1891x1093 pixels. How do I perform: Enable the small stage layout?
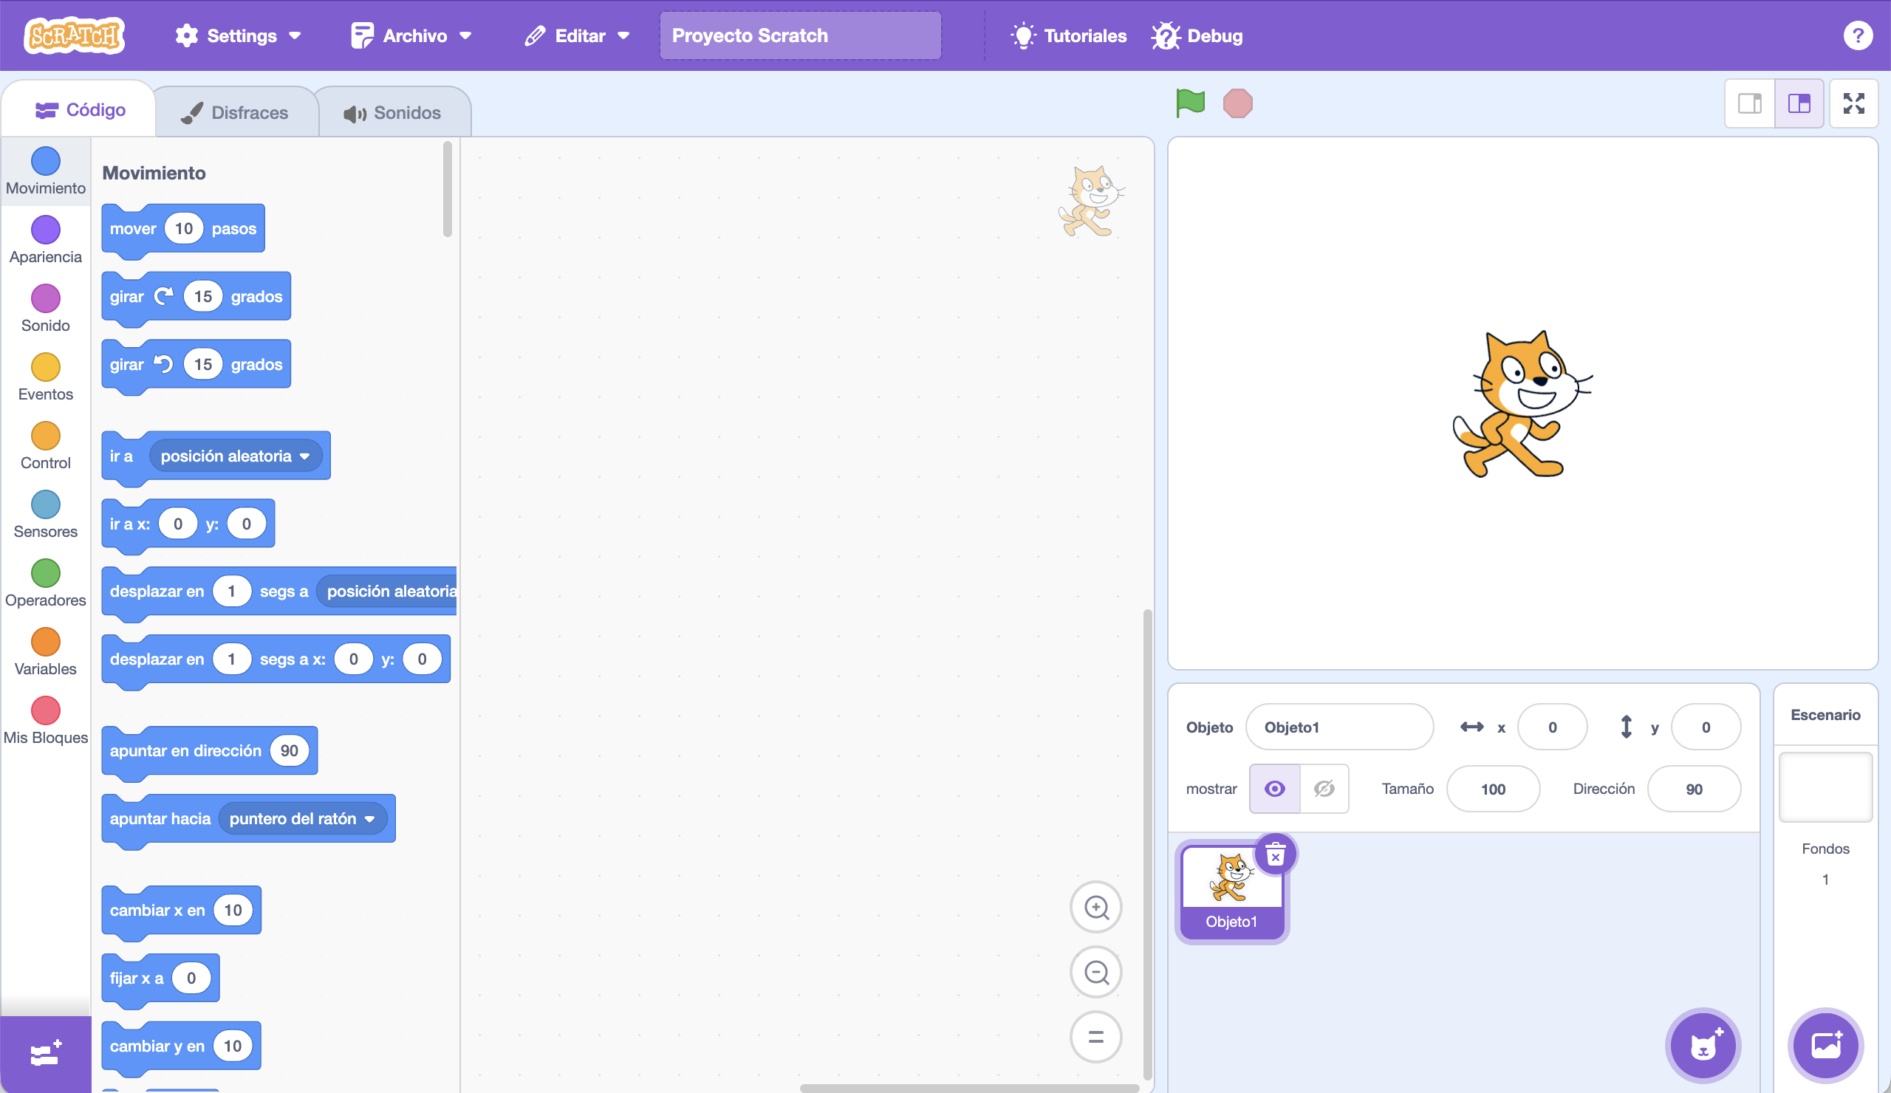coord(1749,103)
